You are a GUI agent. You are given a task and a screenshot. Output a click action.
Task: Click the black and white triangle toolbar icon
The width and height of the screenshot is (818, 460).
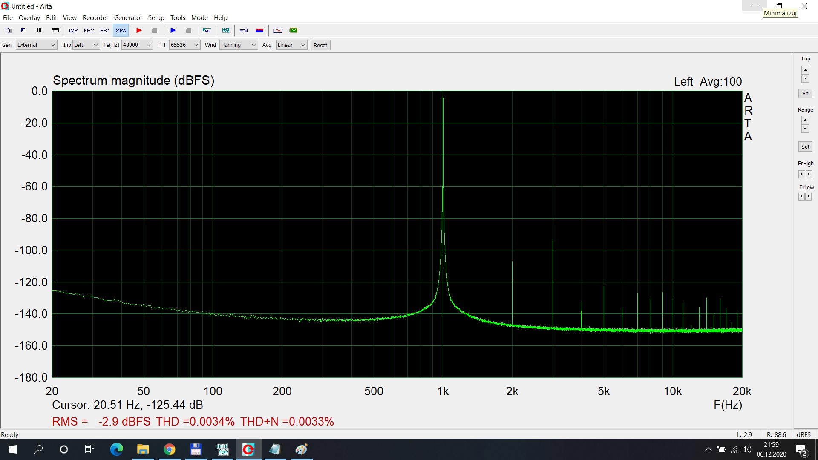click(x=23, y=30)
